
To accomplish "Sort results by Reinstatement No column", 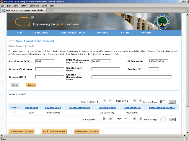I will [79, 108].
